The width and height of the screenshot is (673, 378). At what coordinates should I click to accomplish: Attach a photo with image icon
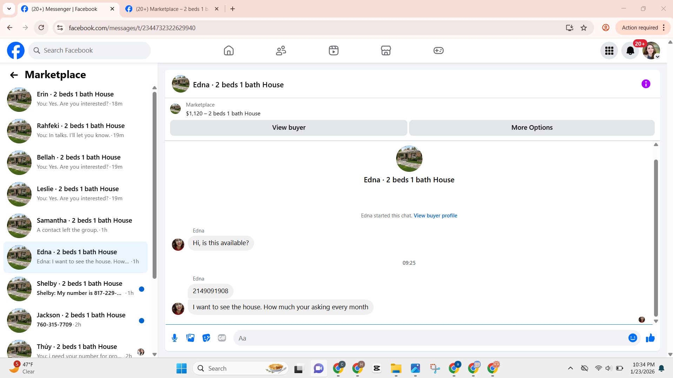[x=190, y=338]
